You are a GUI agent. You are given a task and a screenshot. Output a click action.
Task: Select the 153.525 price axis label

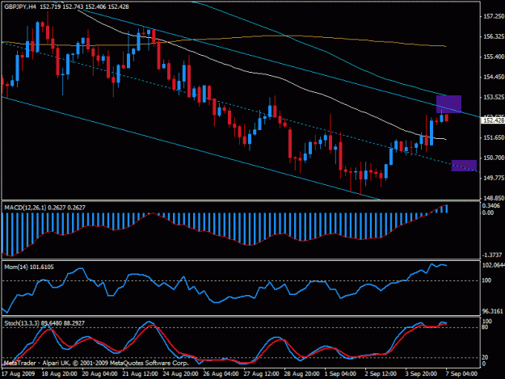pos(494,97)
